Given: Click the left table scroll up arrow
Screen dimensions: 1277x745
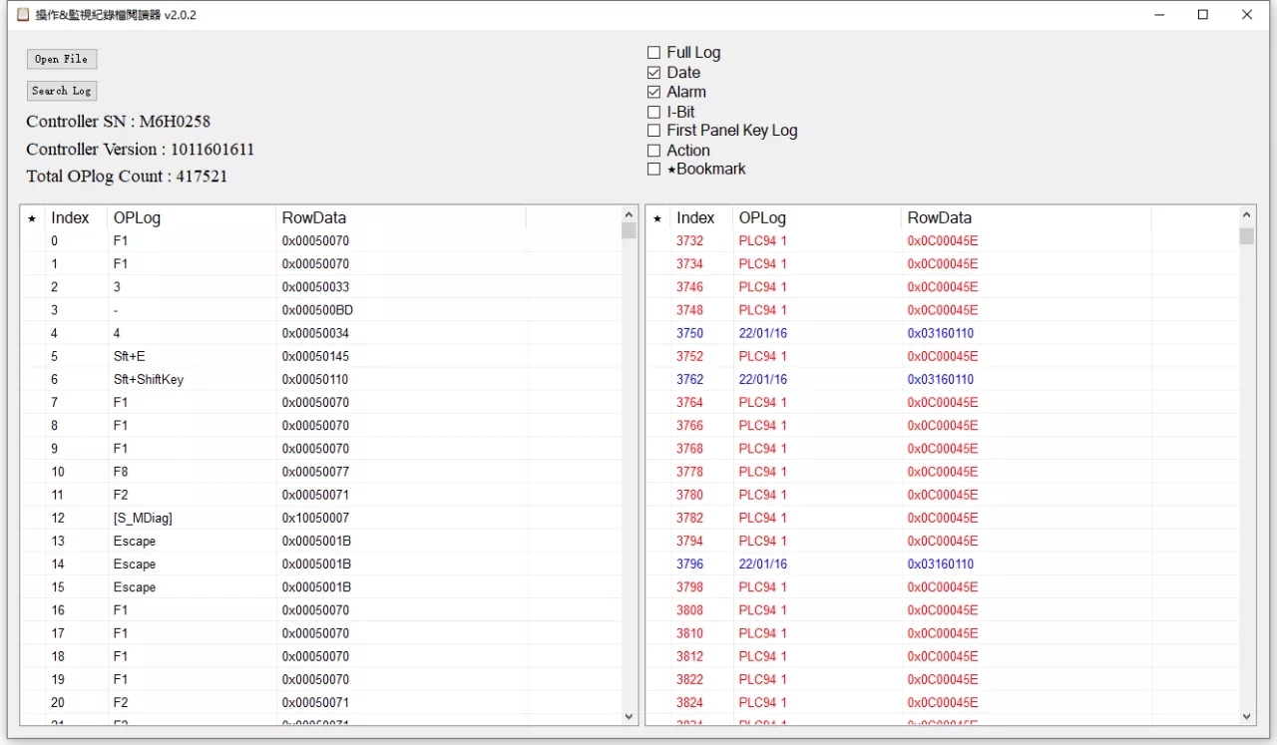Looking at the screenshot, I should (629, 214).
